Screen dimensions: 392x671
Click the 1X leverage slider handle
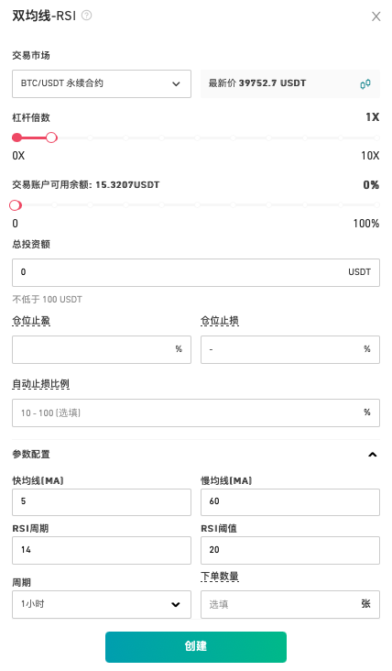tap(51, 137)
